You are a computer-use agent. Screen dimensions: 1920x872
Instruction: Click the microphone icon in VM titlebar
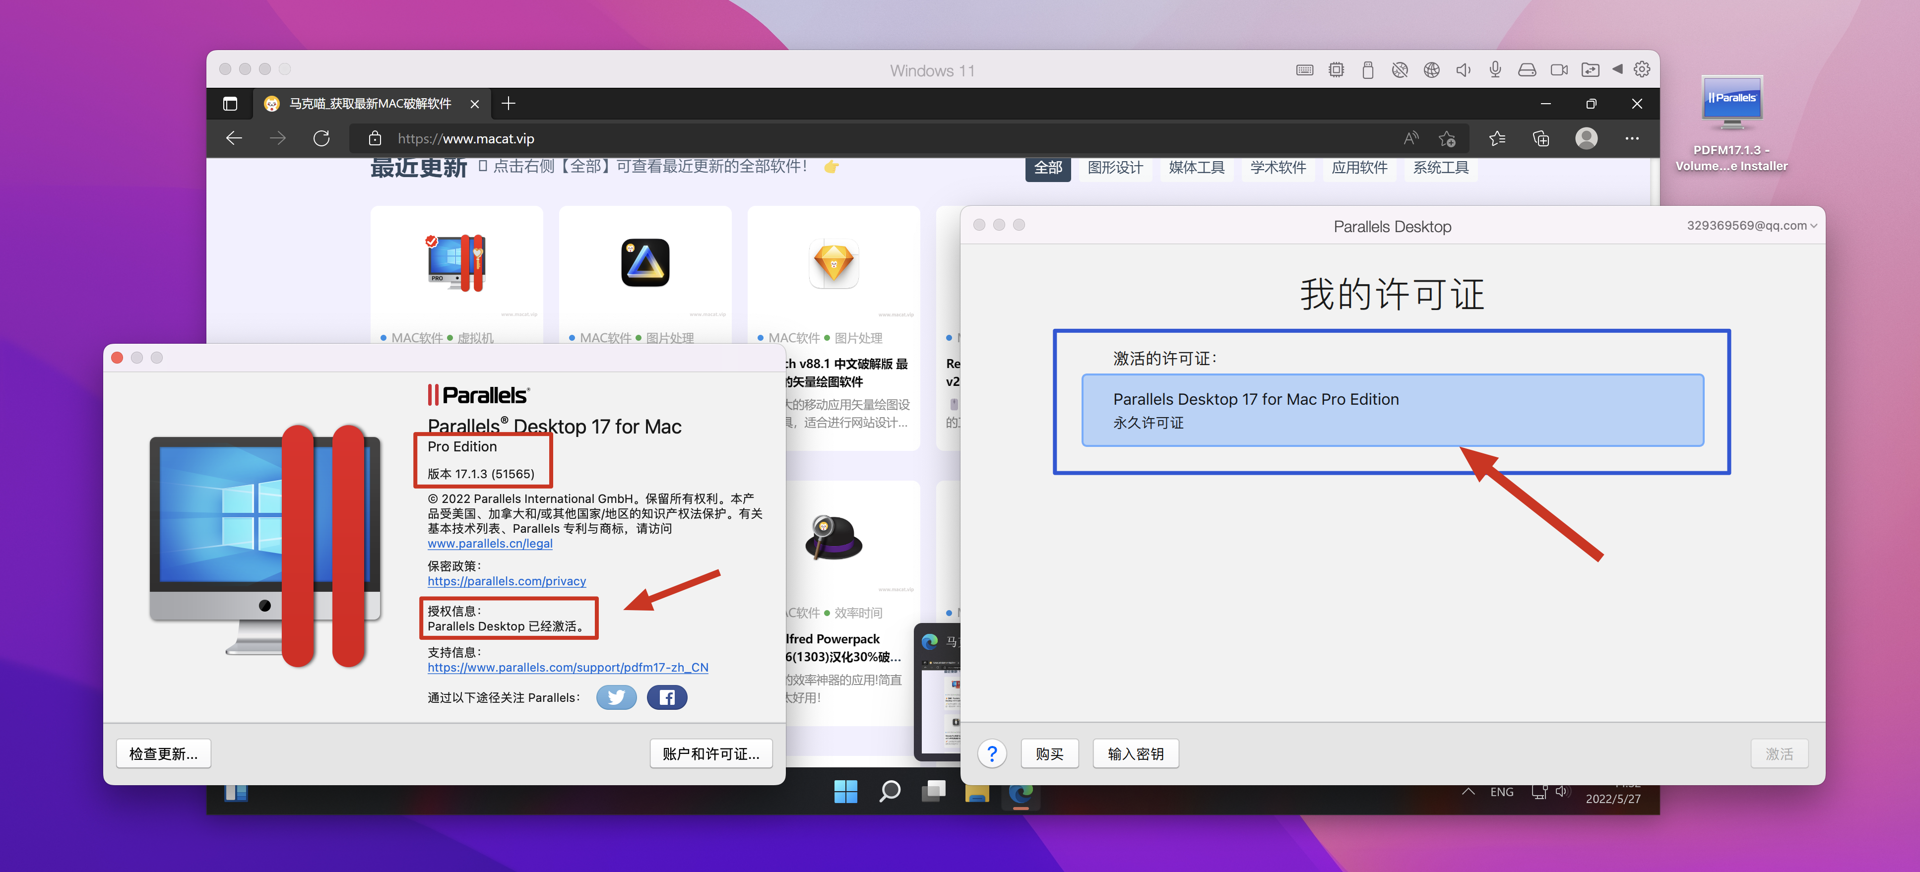pyautogui.click(x=1495, y=70)
